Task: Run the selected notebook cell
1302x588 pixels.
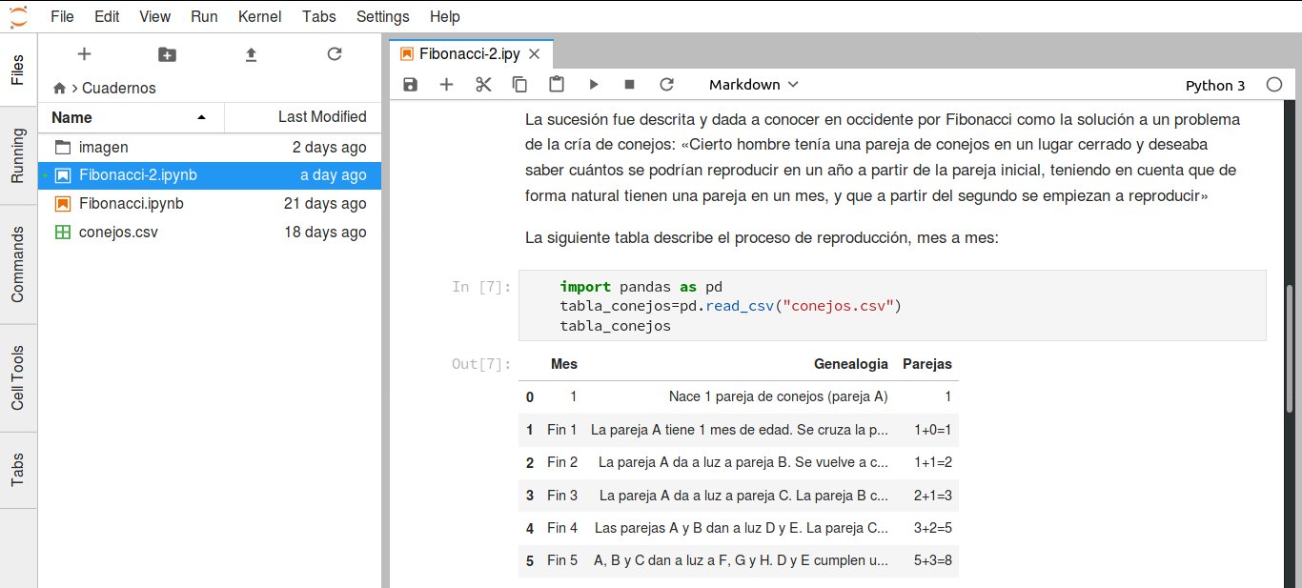Action: pyautogui.click(x=593, y=84)
